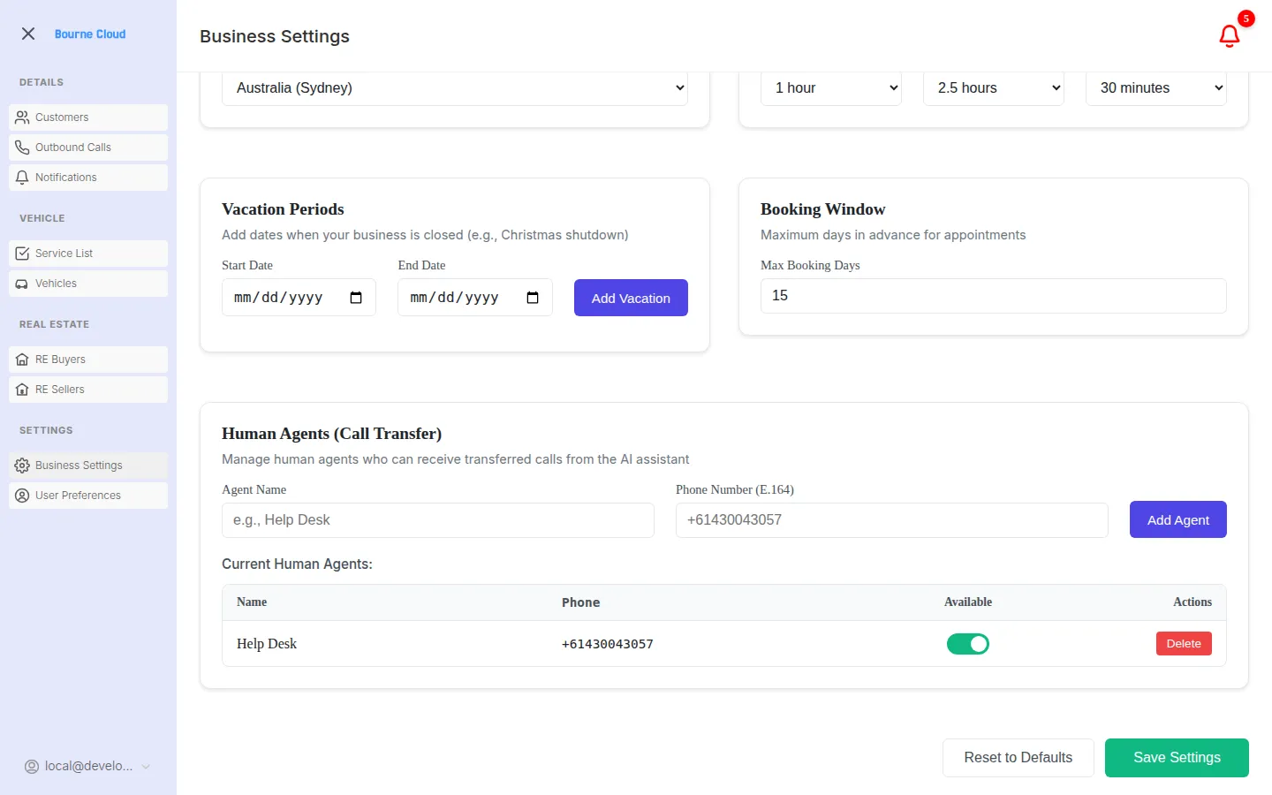Click the Customers people icon
The image size is (1272, 795).
click(x=22, y=117)
